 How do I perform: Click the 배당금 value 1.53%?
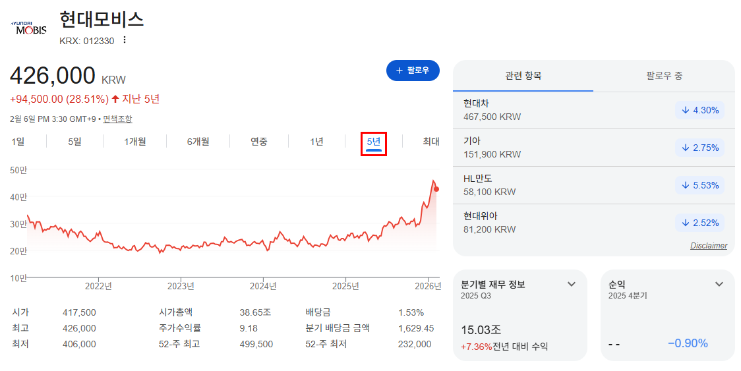coord(411,313)
